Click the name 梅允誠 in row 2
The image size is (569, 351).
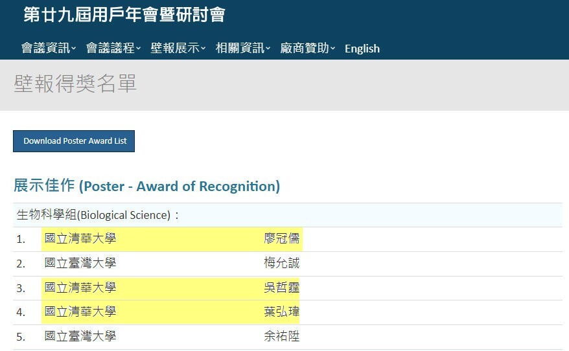click(282, 264)
